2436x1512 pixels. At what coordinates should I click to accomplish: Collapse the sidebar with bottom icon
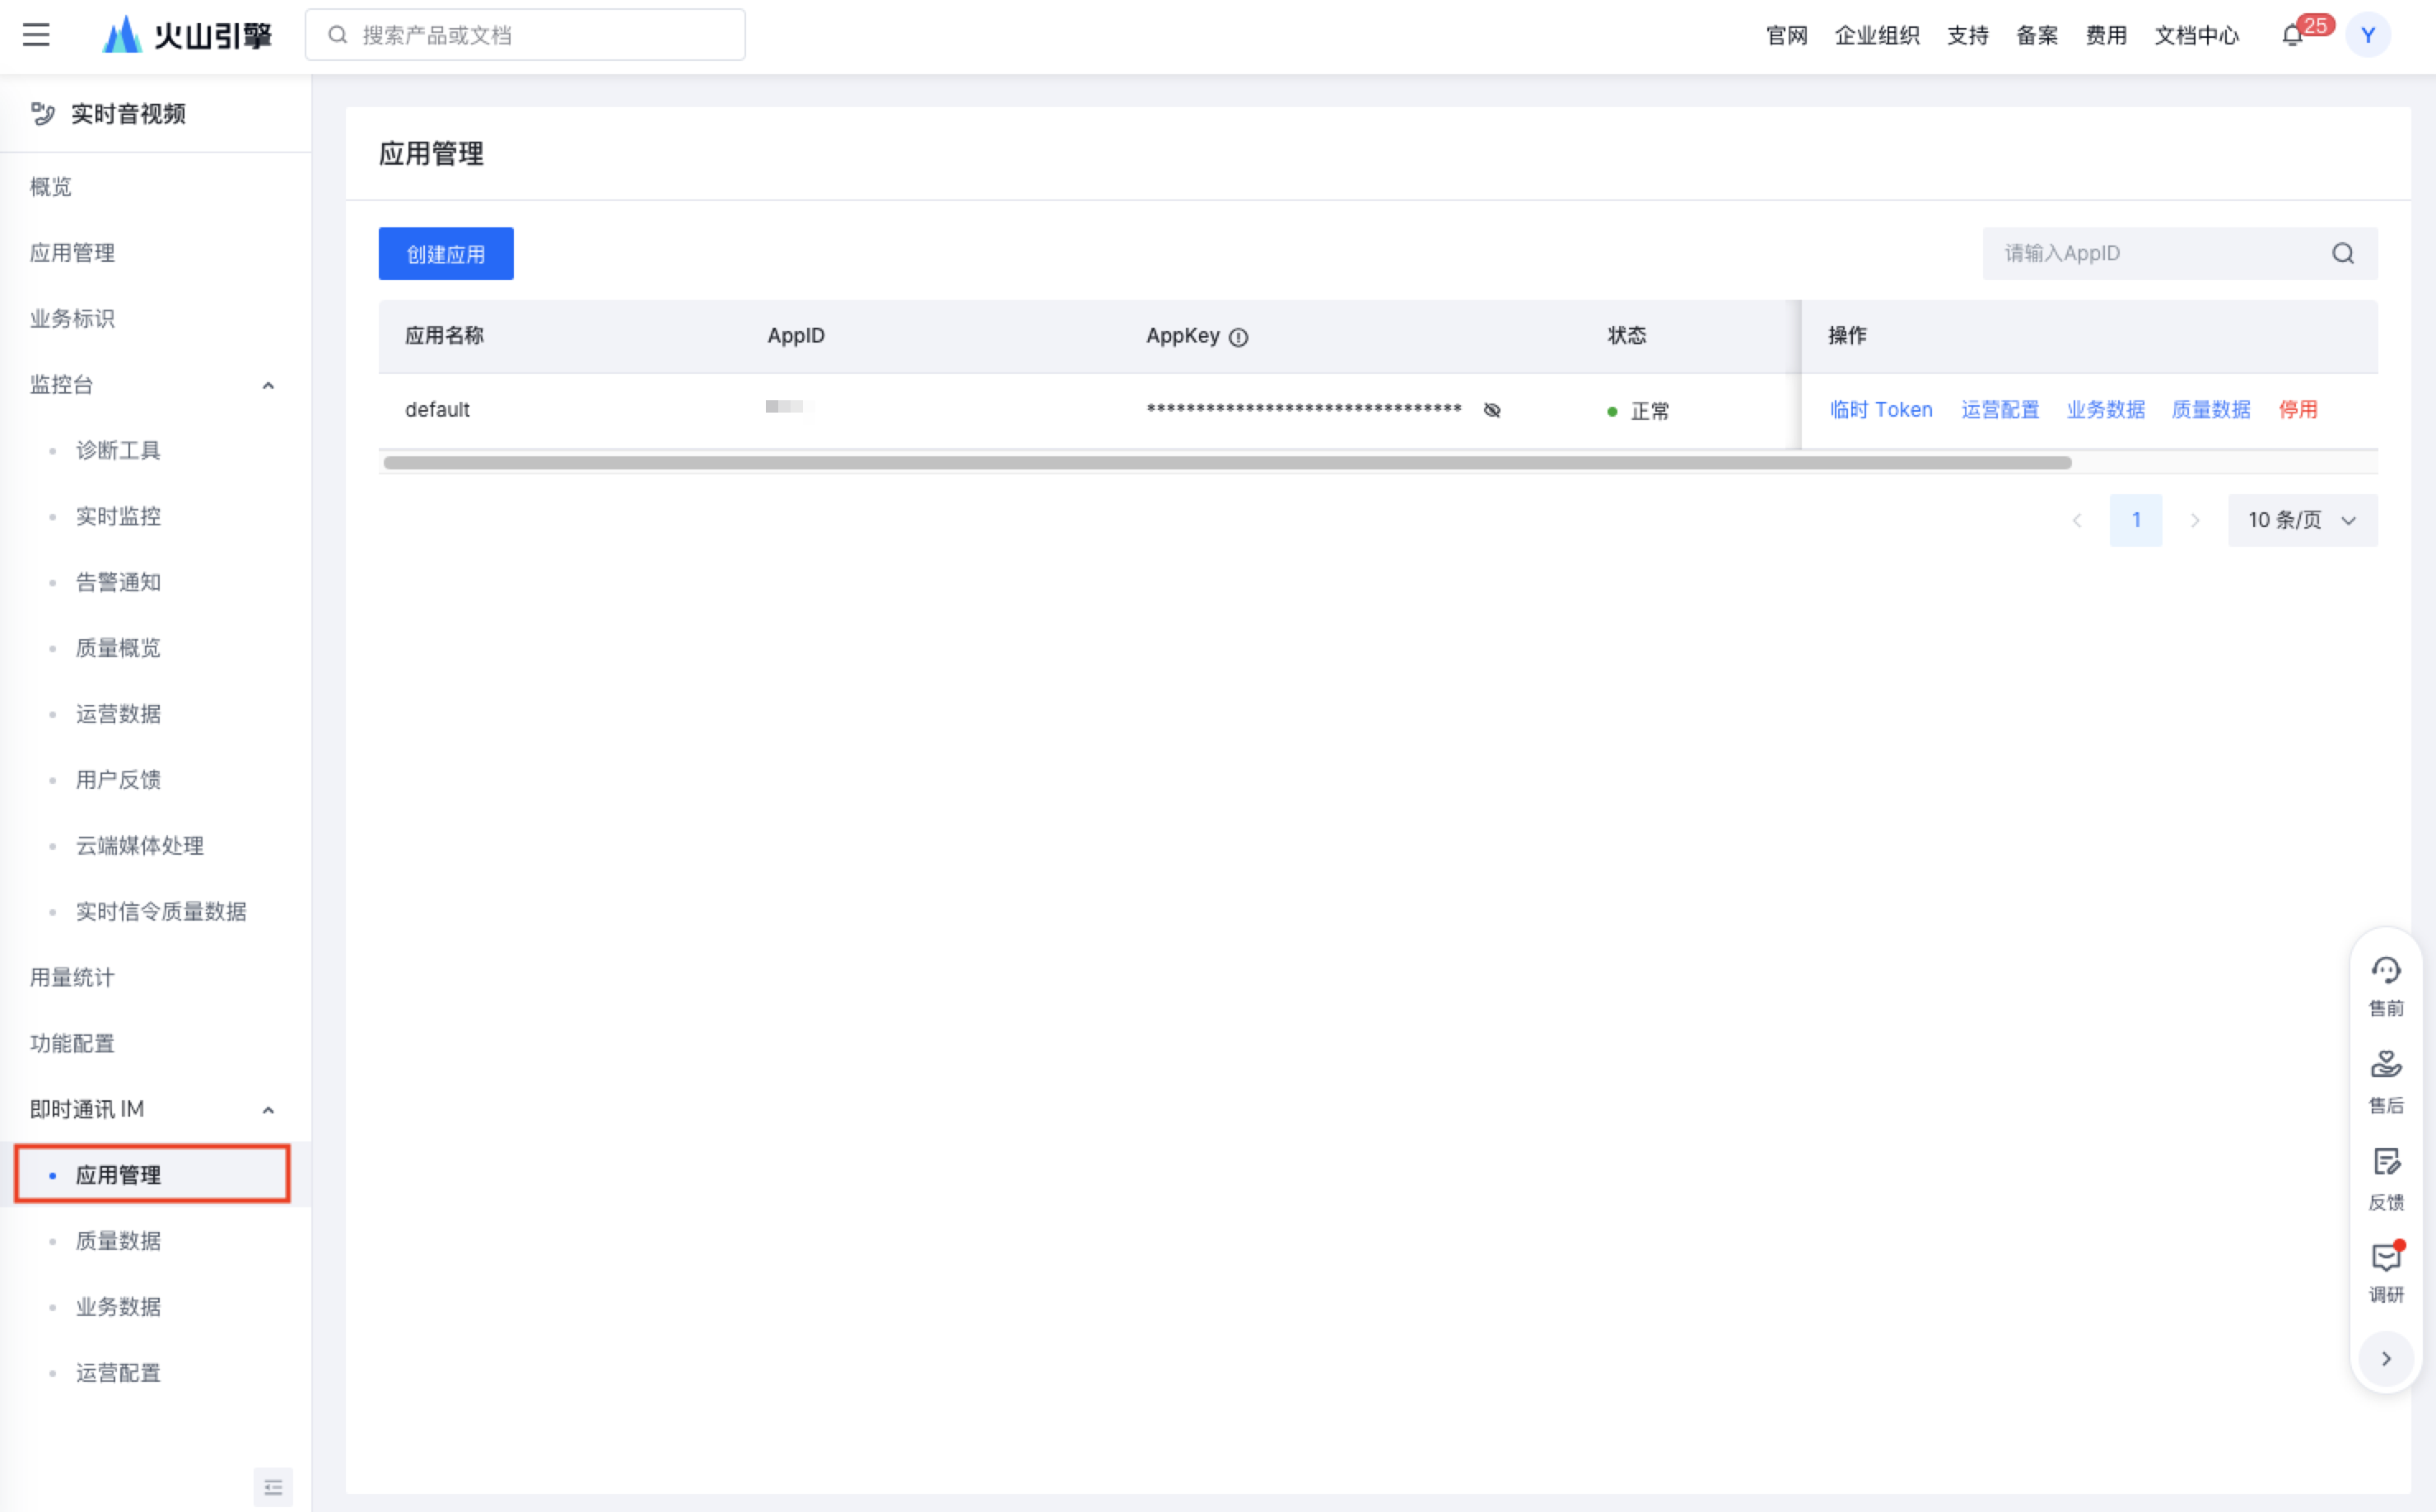(273, 1487)
